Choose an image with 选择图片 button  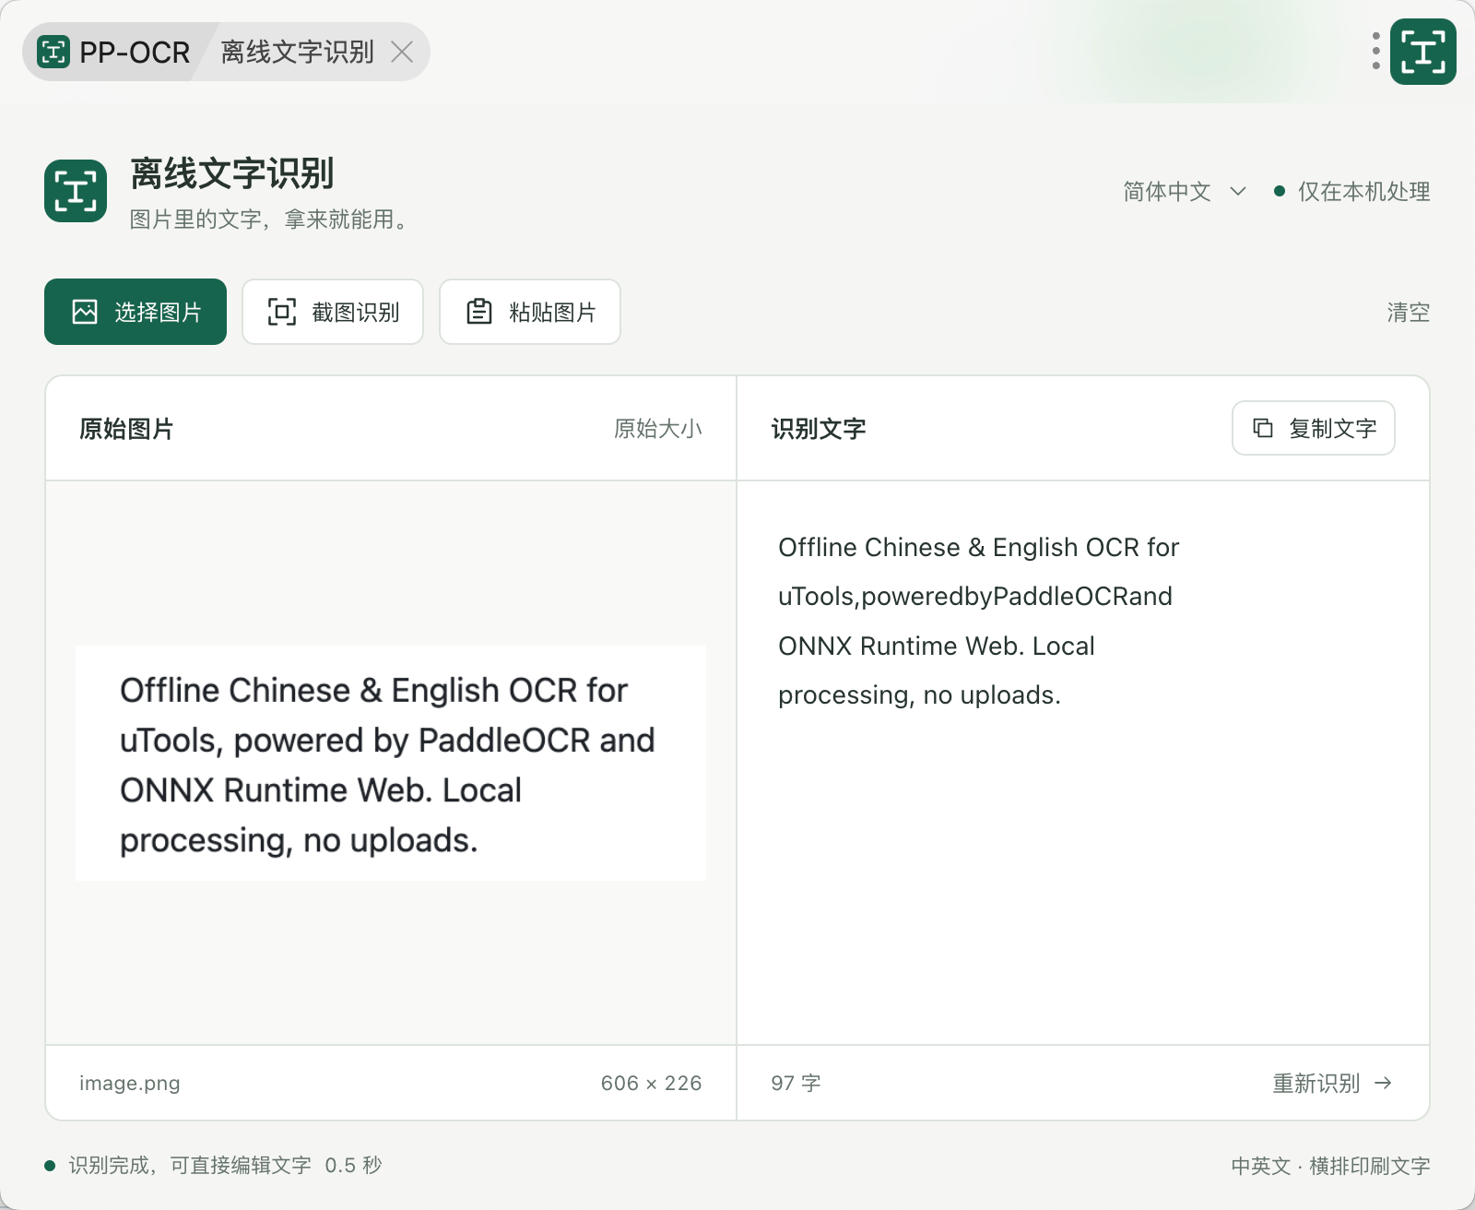click(x=136, y=312)
